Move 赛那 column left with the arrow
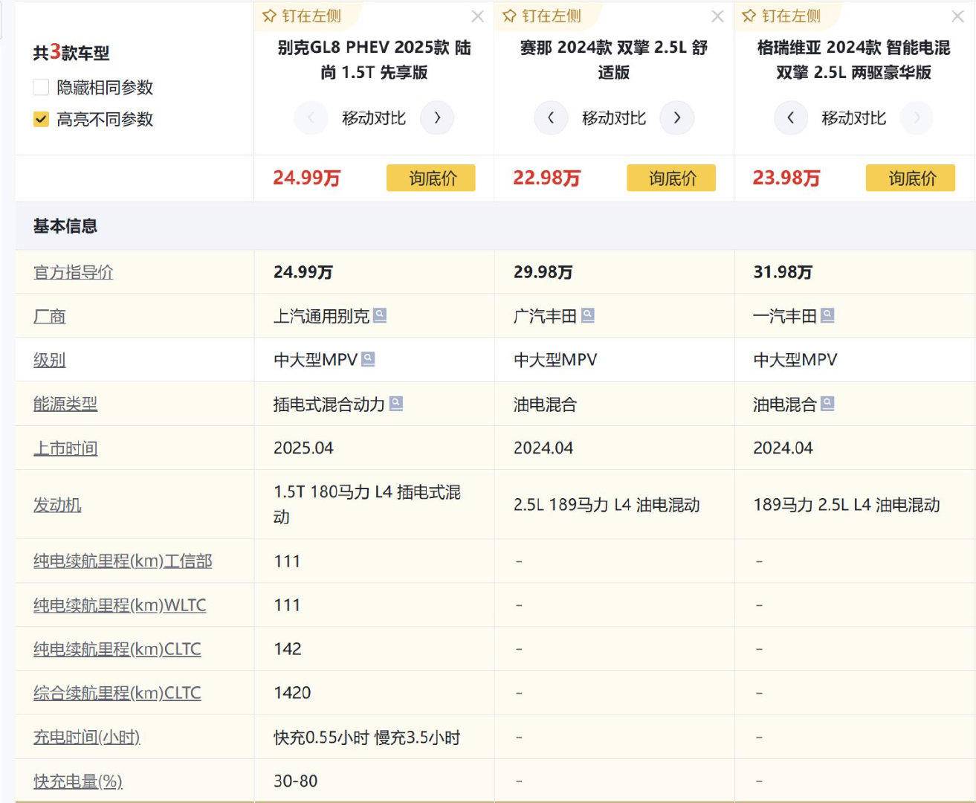The height and width of the screenshot is (803, 976). [551, 117]
